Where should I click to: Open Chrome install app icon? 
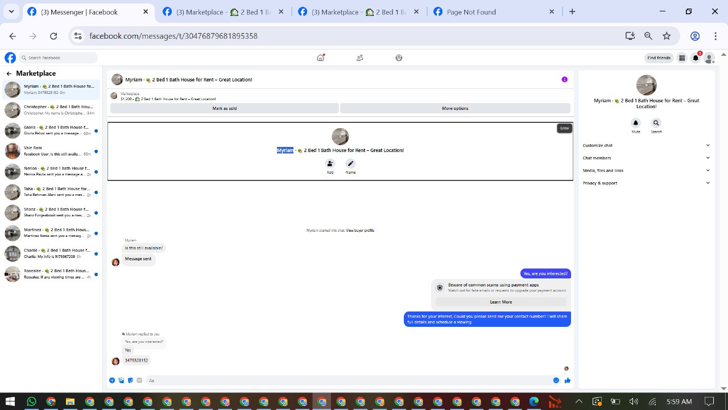pos(630,36)
